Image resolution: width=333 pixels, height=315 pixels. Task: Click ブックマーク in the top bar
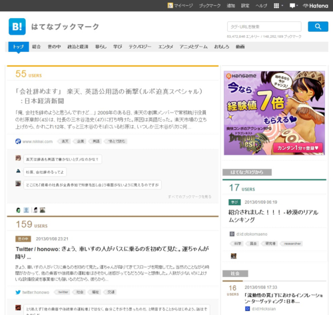210,5
